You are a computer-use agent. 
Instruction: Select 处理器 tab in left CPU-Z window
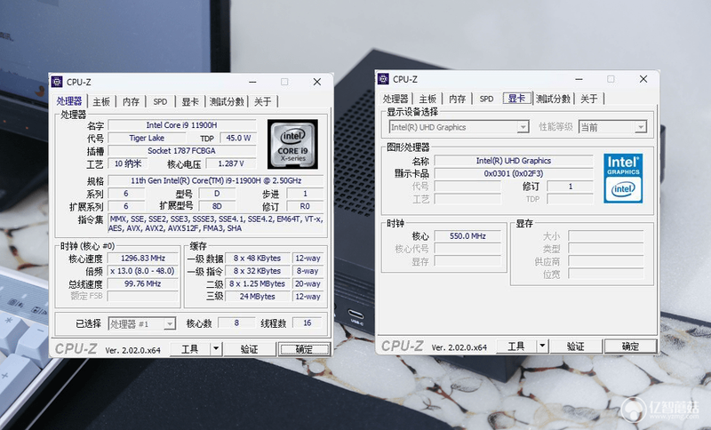tap(69, 101)
